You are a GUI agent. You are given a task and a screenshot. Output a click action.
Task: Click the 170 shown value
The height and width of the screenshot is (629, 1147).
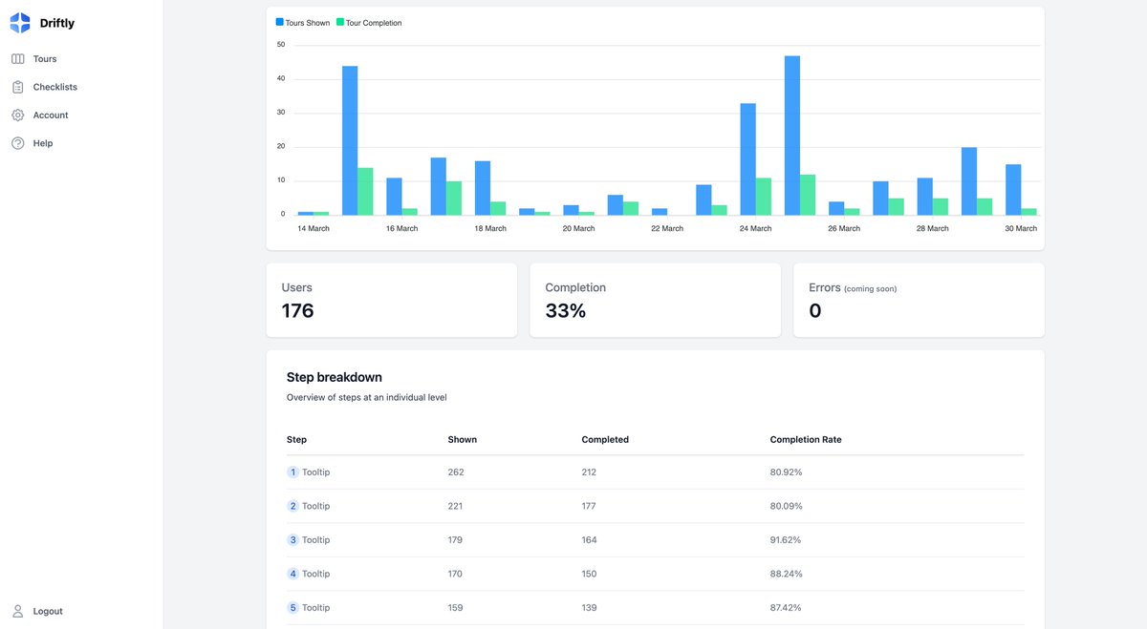click(x=455, y=574)
